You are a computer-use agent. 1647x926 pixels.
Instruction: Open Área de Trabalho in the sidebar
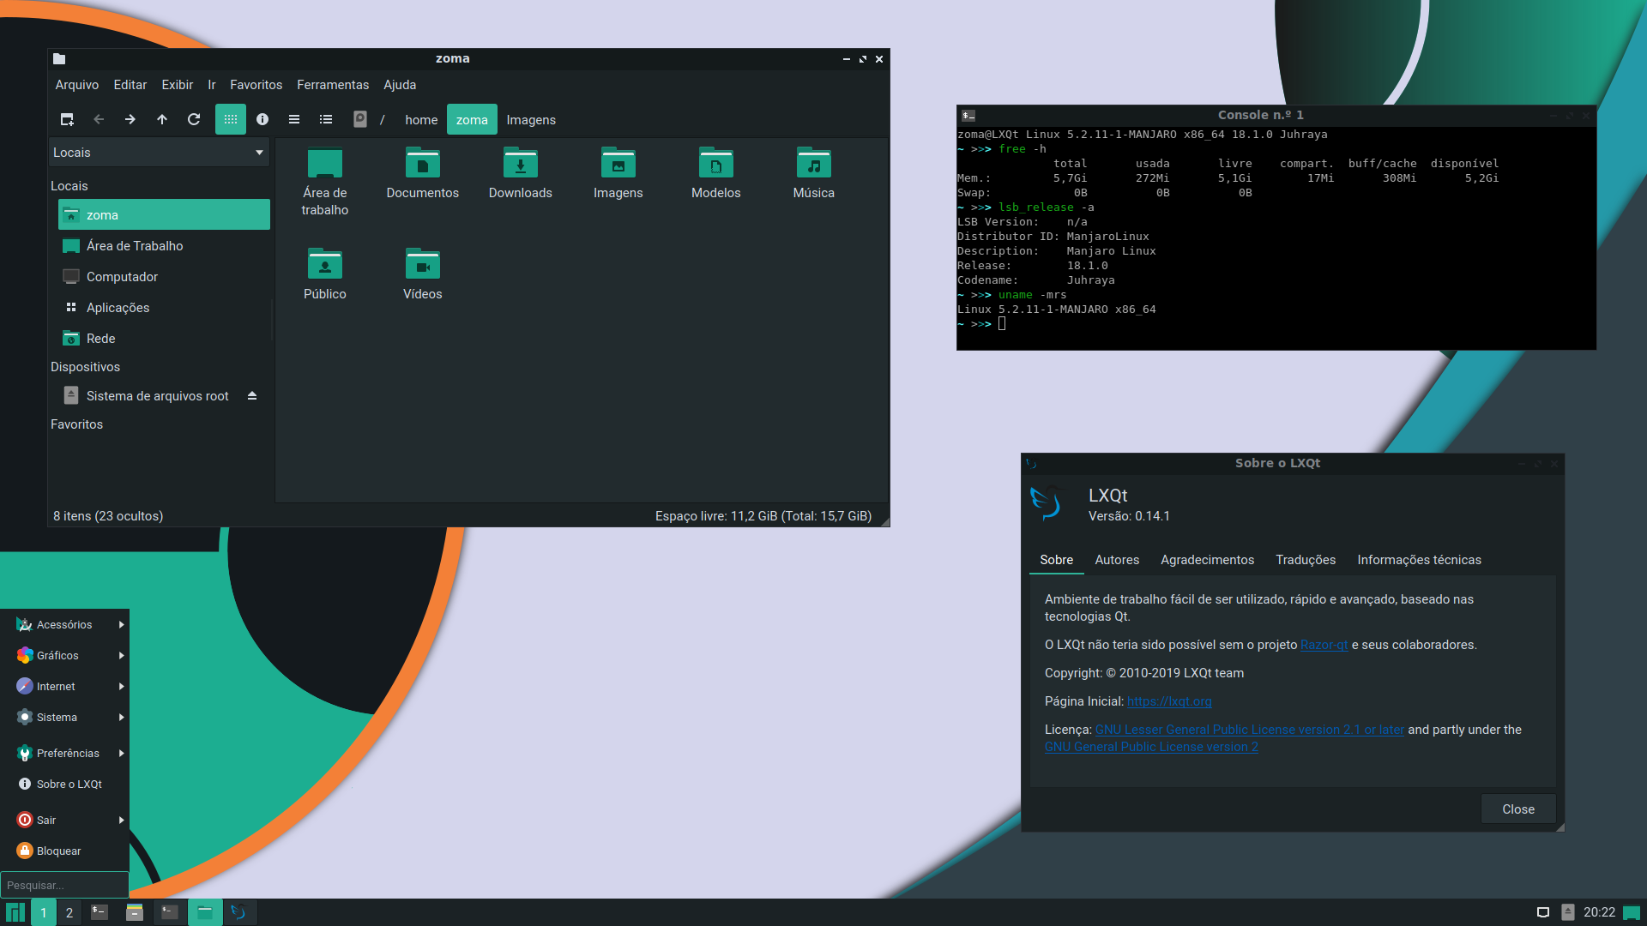[x=164, y=246]
